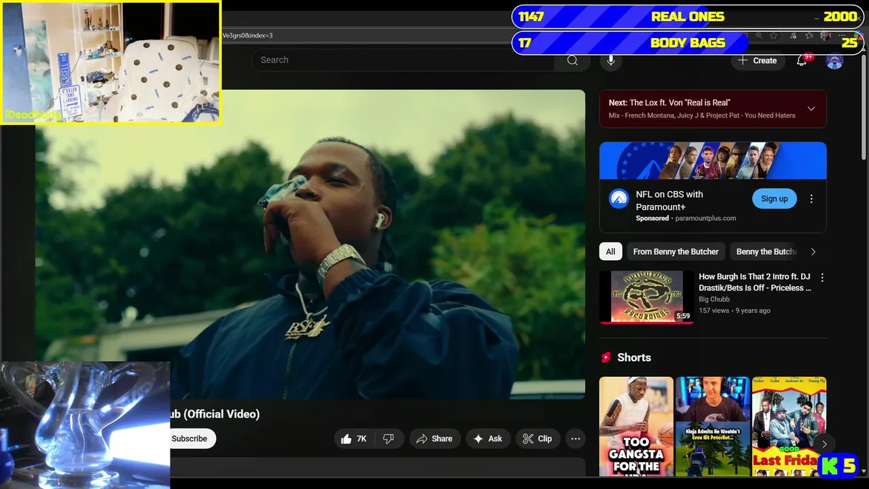Viewport: 869px width, 489px height.
Task: Open 'How Burgh Is That 2 Intro' title
Action: (755, 283)
